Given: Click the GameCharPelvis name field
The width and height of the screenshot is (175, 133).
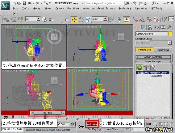Looking at the screenshot, I should click(152, 34).
